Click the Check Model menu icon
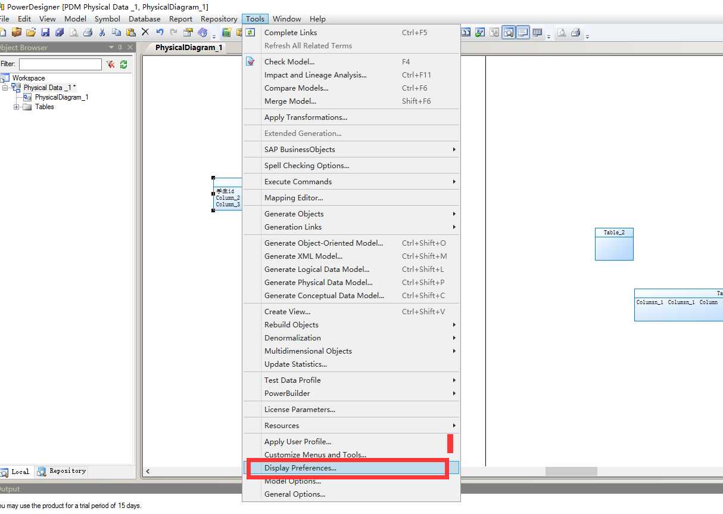Screen dimensions: 723x514 click(x=251, y=61)
